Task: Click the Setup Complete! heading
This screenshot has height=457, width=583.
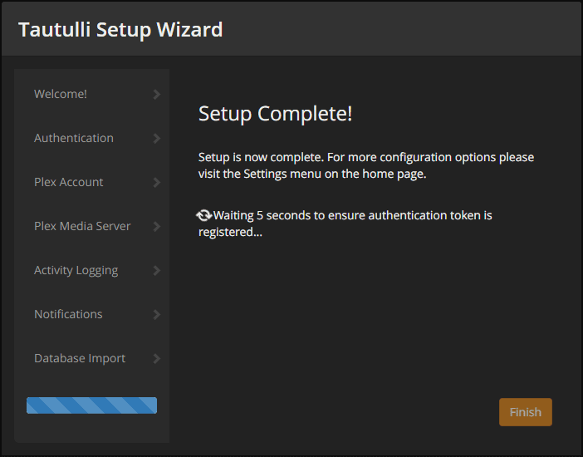Action: pos(275,114)
